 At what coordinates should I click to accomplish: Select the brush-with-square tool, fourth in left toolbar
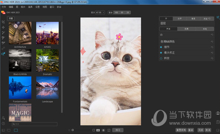pyautogui.click(x=3, y=38)
